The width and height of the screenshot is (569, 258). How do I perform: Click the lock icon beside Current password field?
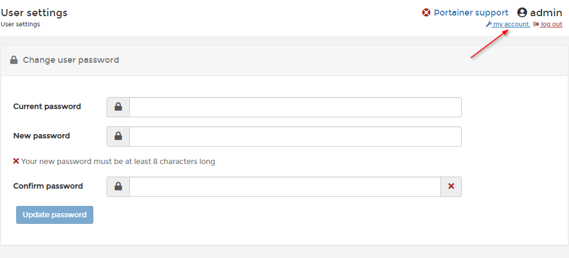pos(118,107)
